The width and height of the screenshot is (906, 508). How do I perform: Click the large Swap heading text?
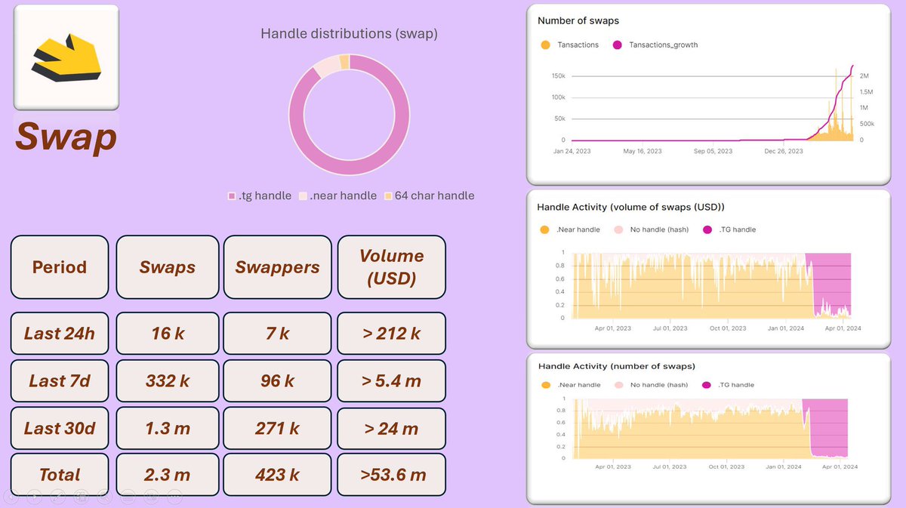[x=66, y=137]
